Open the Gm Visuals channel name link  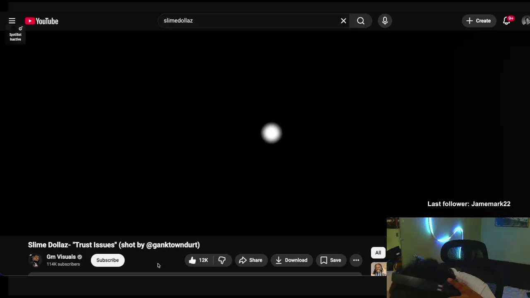point(61,257)
